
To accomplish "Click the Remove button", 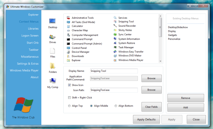I will [186, 98].
